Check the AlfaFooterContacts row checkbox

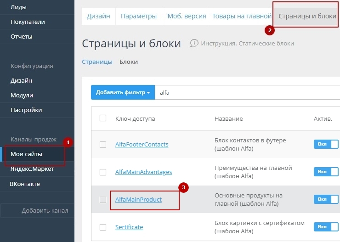tap(103, 145)
